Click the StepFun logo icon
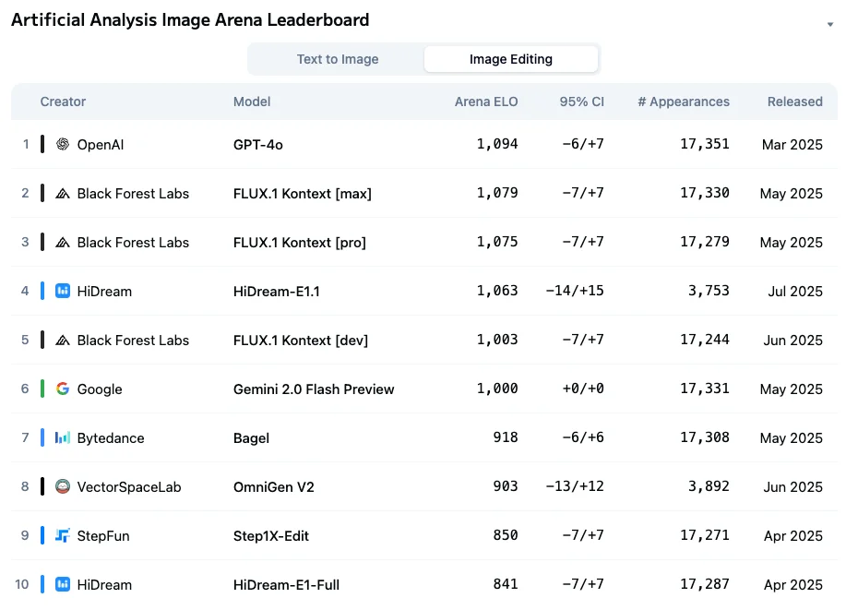858x610 pixels. click(x=63, y=535)
